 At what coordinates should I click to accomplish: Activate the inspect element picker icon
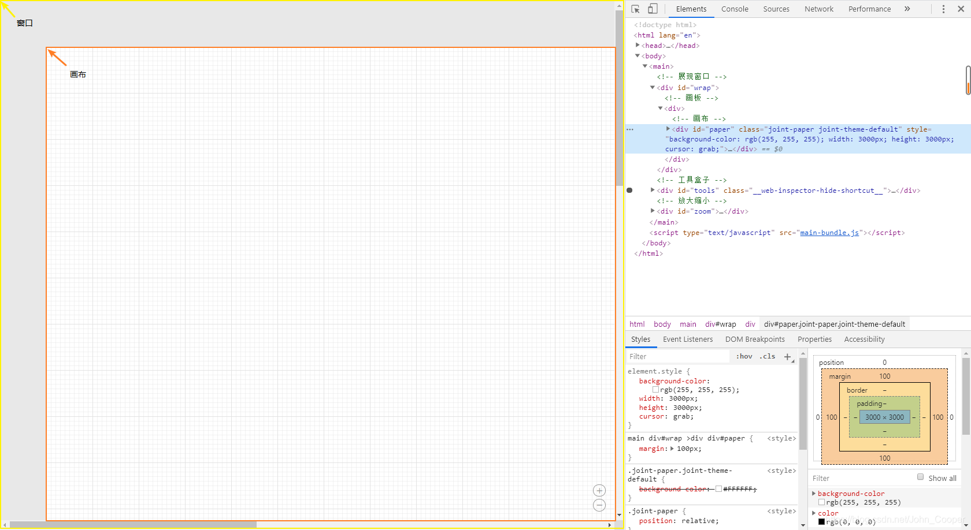tap(635, 9)
